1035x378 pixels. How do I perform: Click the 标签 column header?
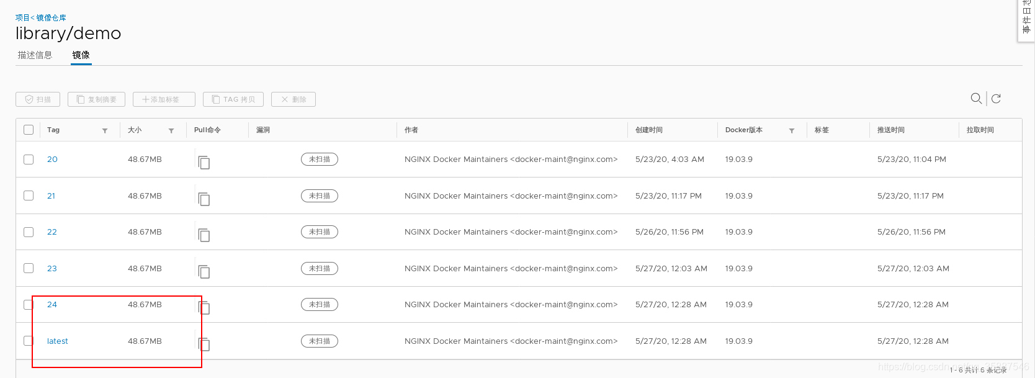[822, 130]
